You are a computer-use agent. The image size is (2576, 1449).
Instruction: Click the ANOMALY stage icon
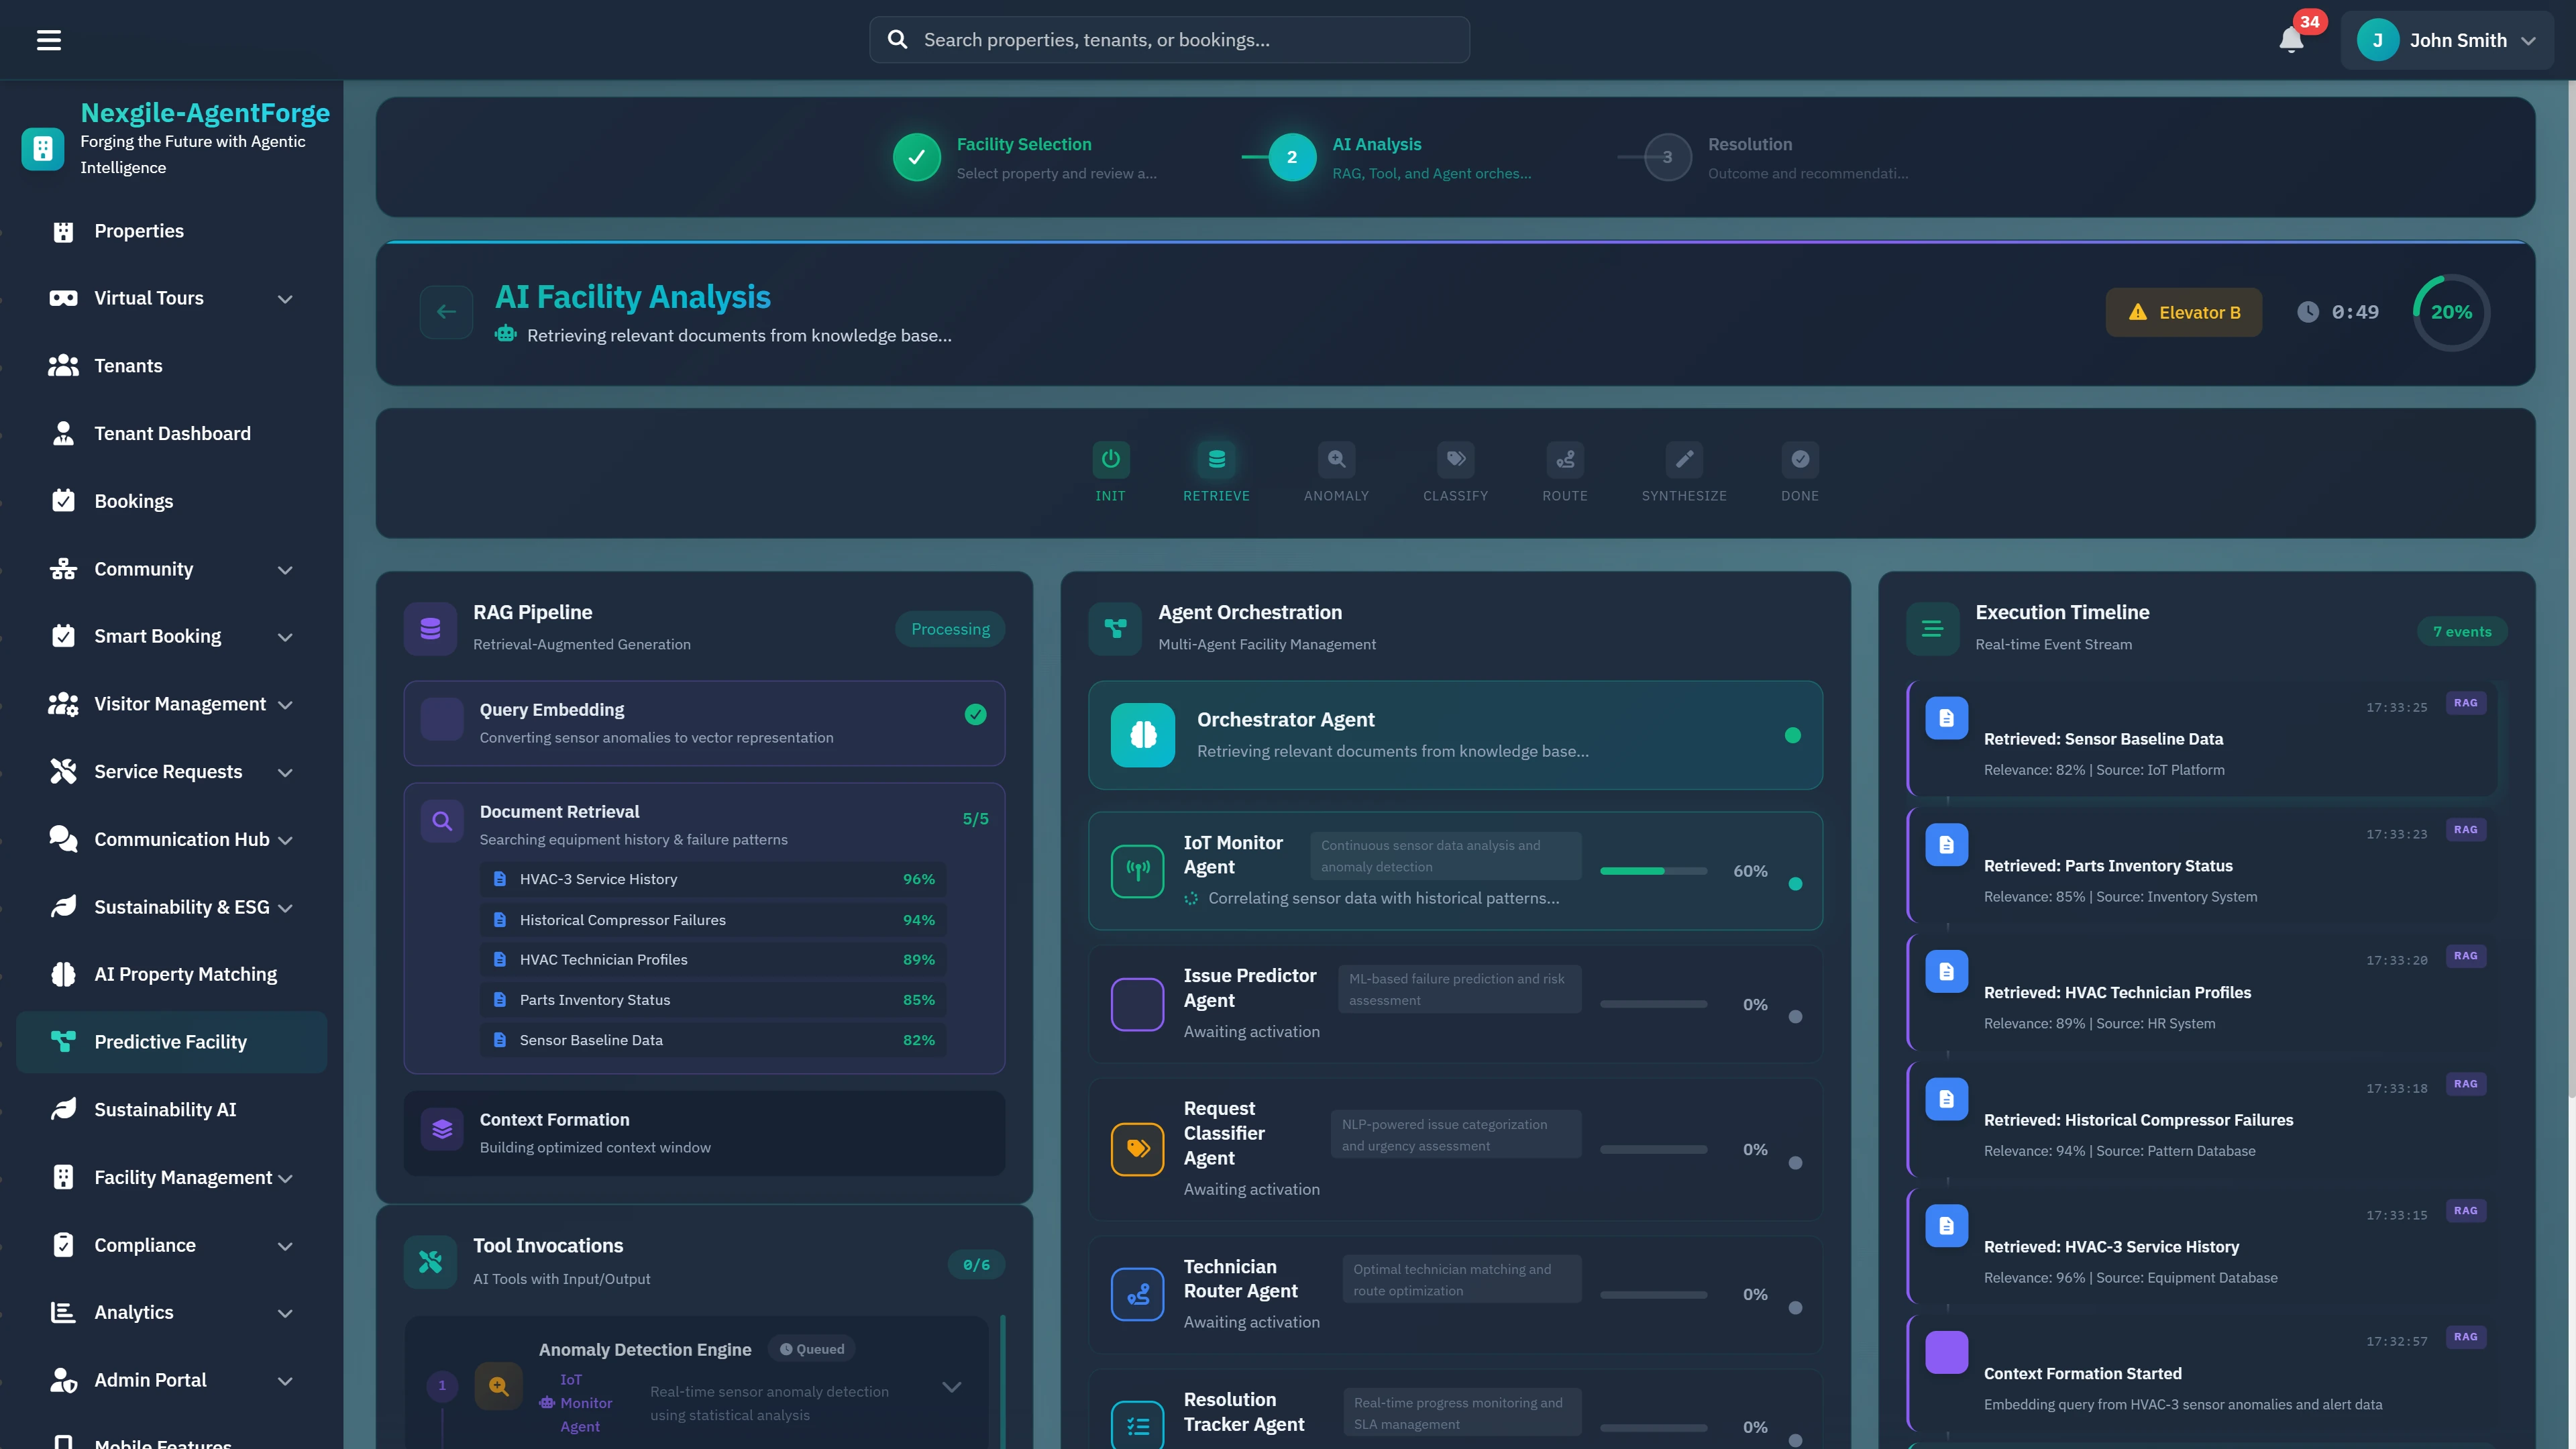click(x=1336, y=459)
